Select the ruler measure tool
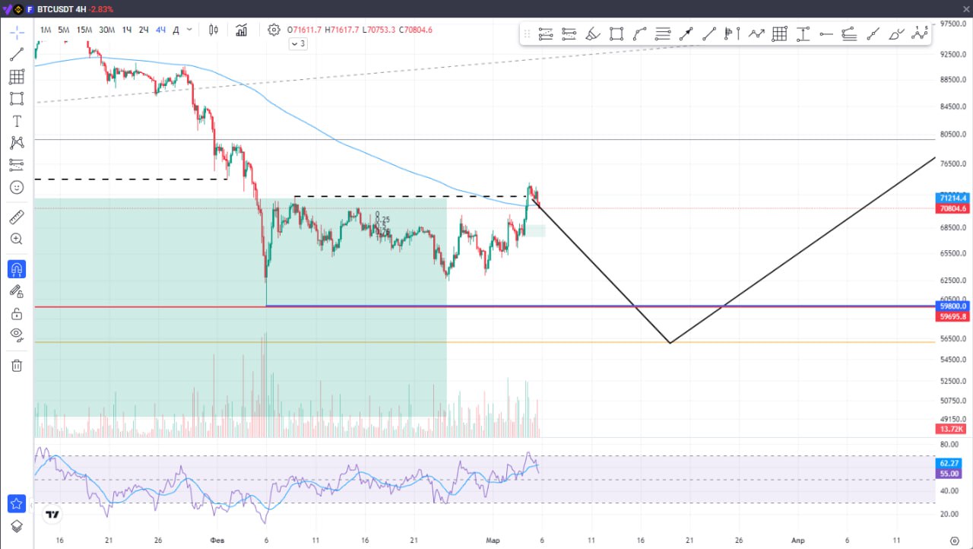The image size is (973, 549). coord(17,217)
